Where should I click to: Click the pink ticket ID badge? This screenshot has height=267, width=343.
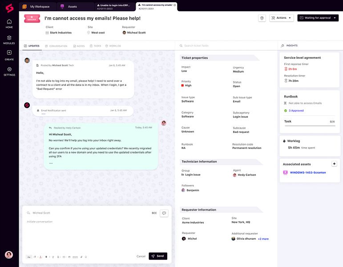[32, 19]
